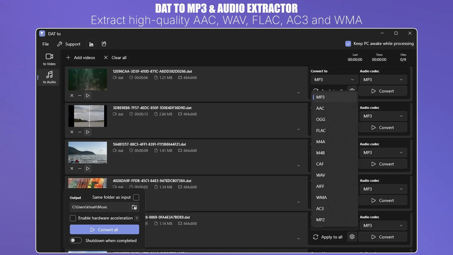
Task: Click thumbnail of 12E96CAA video
Action: (x=88, y=80)
